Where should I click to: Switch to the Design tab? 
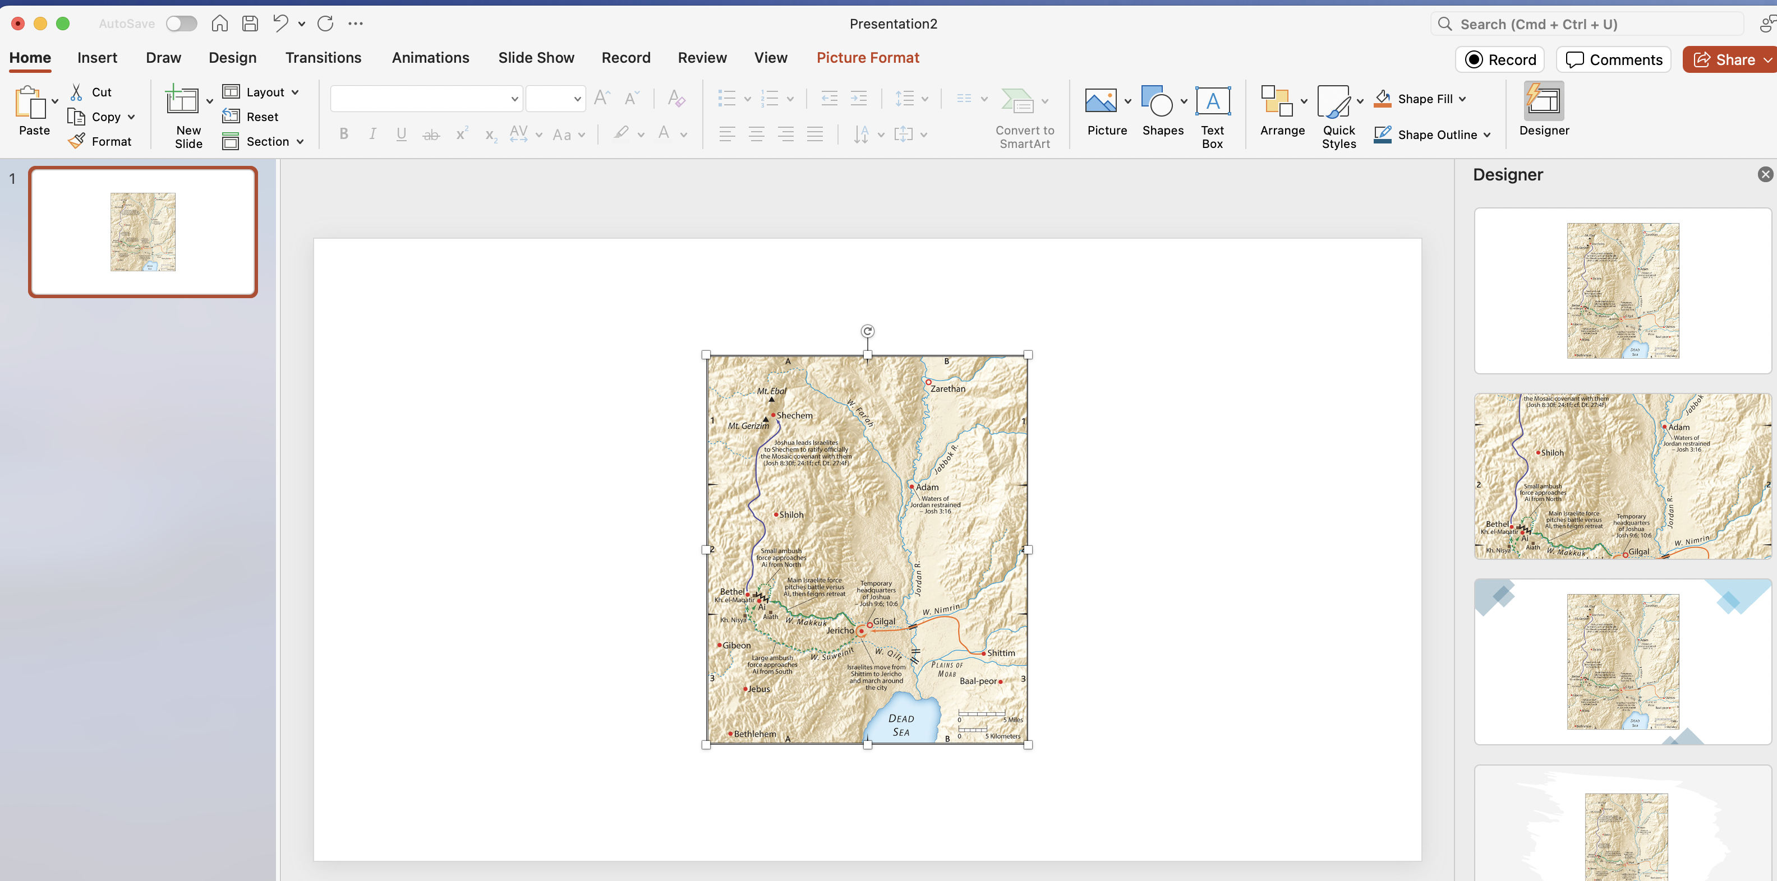tap(232, 58)
